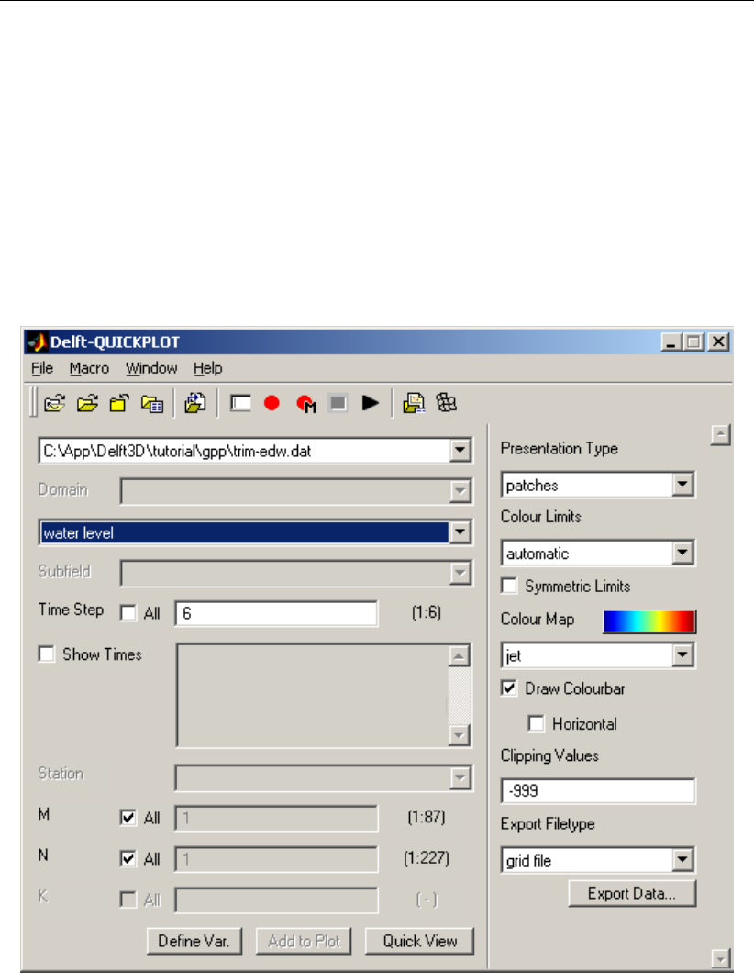Open the disabled Subfield dropdown
754x973 pixels.
pos(460,574)
